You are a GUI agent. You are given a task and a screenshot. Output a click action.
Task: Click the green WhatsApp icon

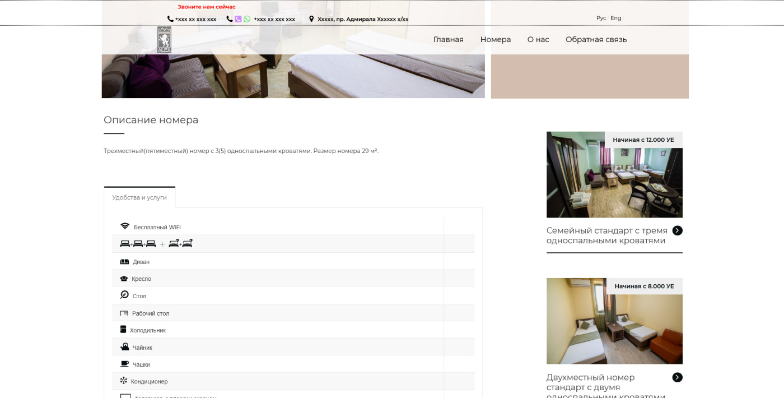coord(247,19)
